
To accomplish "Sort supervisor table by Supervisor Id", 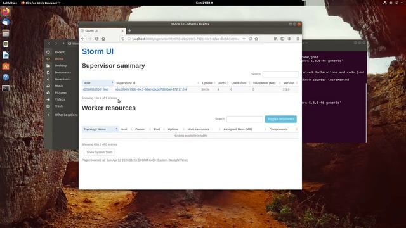I will [157, 83].
